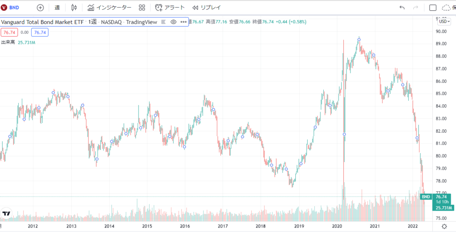Open the インジケーター indicators dialog

click(x=110, y=8)
